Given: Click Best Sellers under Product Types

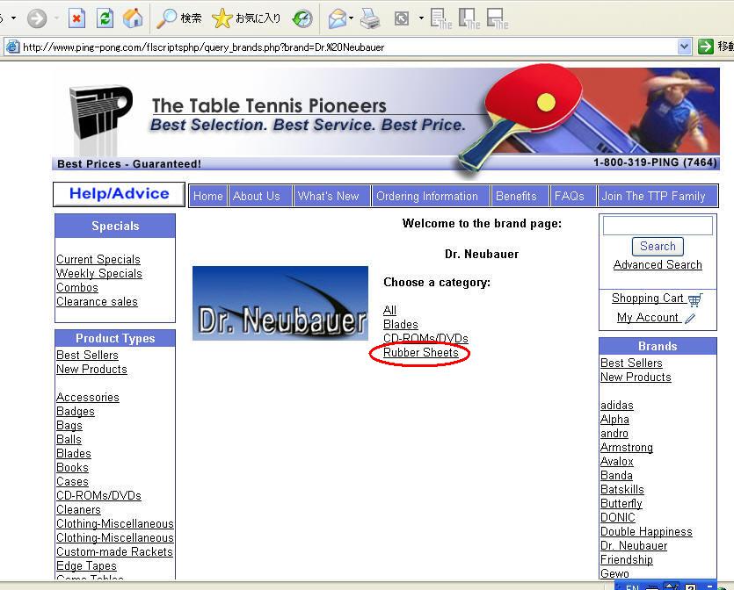Looking at the screenshot, I should 87,356.
